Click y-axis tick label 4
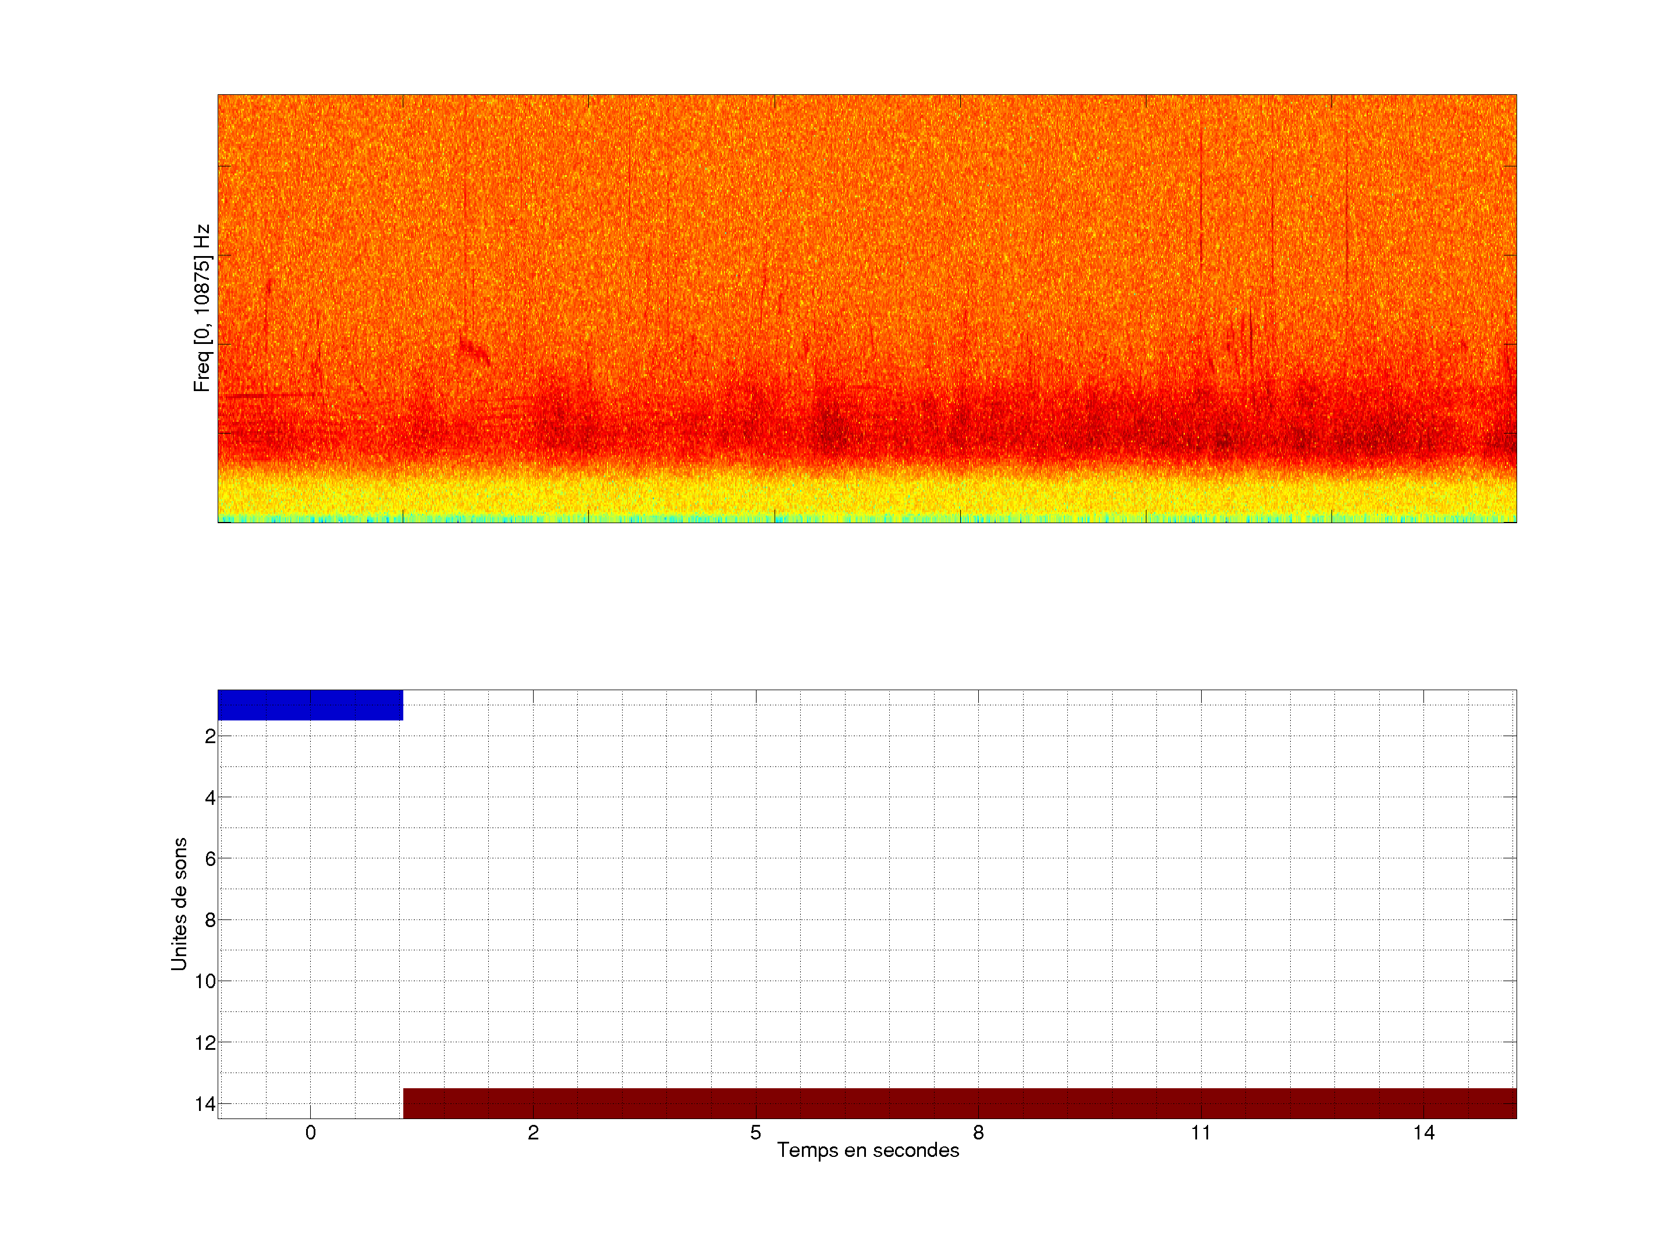Image resolution: width=1676 pixels, height=1257 pixels. pyautogui.click(x=210, y=798)
